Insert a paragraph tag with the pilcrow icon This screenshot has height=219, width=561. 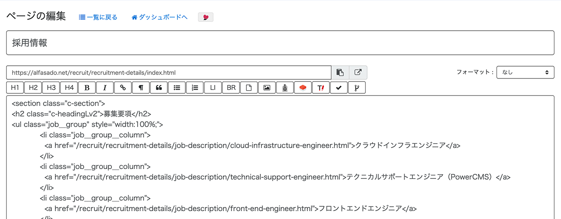(141, 88)
